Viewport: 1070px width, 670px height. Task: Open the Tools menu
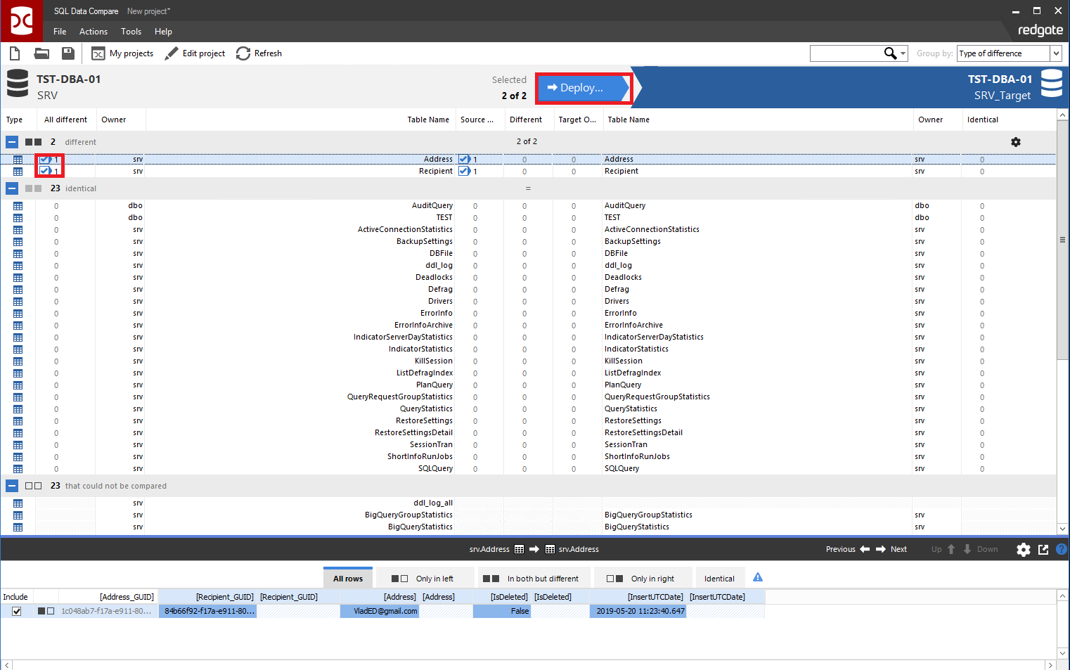[x=131, y=32]
